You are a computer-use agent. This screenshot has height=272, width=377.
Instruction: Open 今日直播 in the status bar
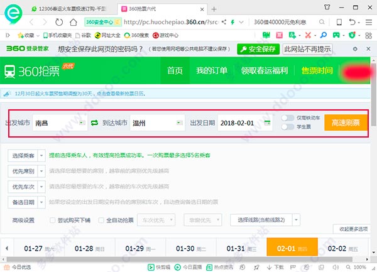click(x=188, y=267)
